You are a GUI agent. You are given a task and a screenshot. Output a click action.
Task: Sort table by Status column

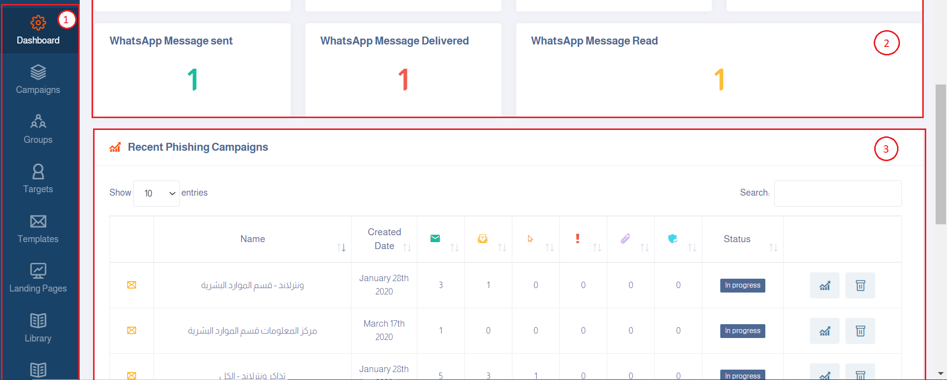[743, 239]
